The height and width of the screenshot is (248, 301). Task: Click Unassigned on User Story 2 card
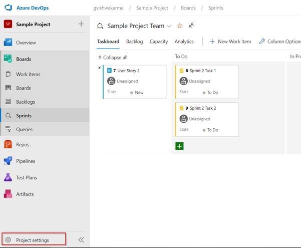127,81
